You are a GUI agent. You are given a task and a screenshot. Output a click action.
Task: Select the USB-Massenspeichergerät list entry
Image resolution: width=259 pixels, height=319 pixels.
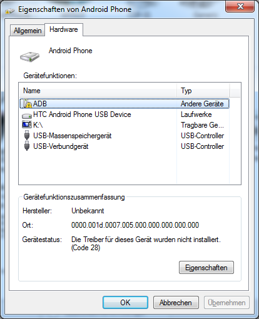124,136
